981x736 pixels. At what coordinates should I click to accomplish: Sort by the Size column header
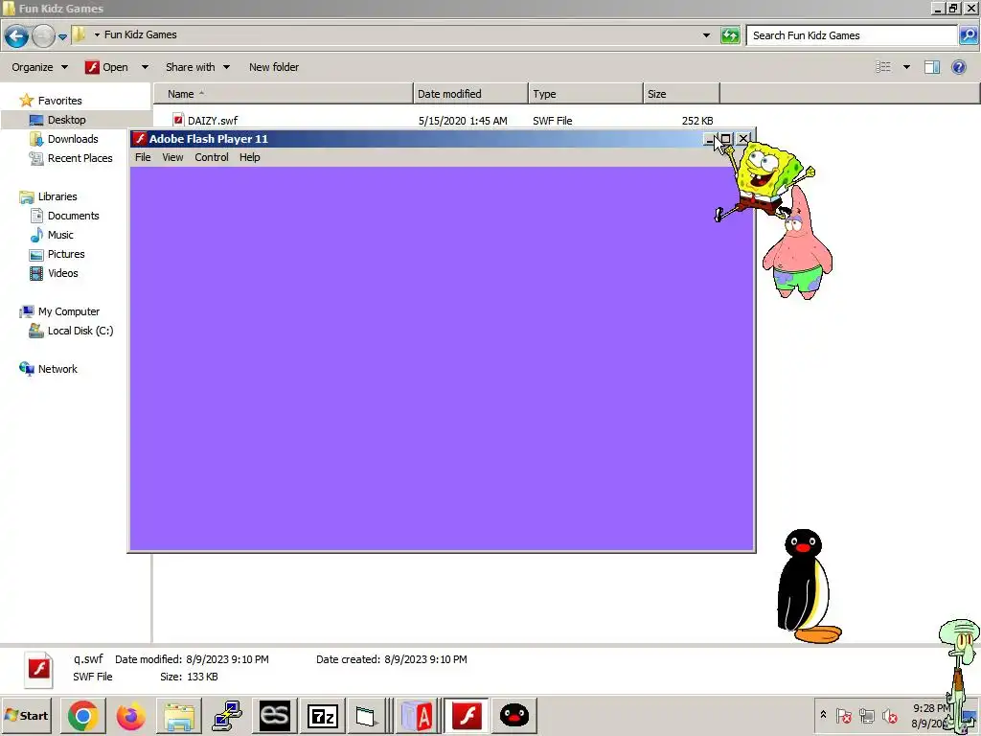tap(681, 94)
